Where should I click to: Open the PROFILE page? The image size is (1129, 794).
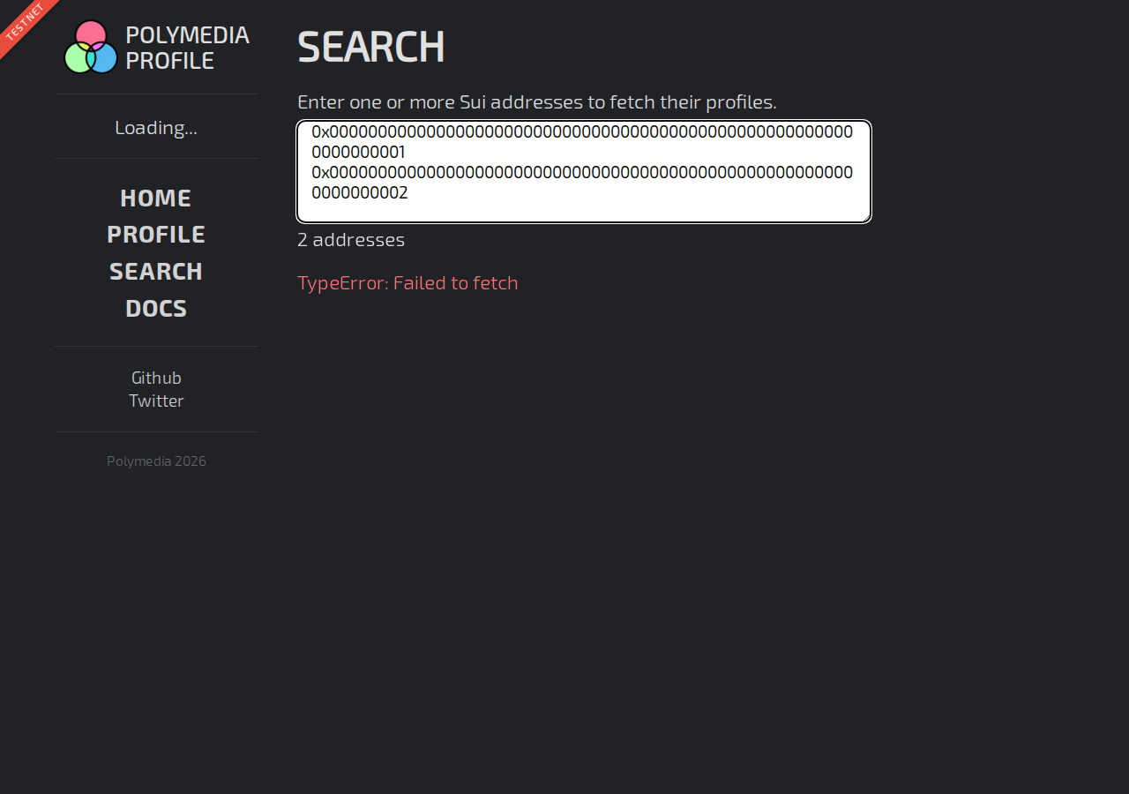coord(156,235)
